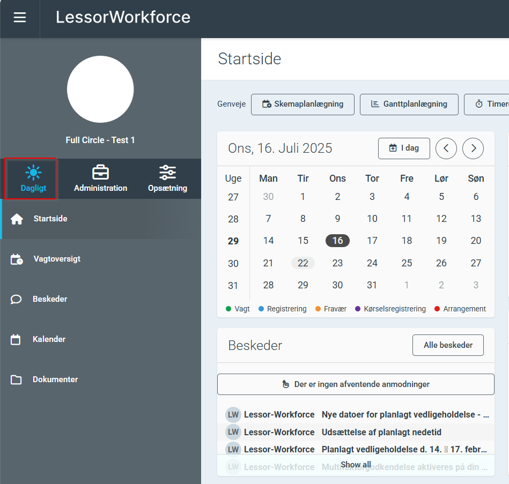Open the Ganttplanlægning shortcut
The width and height of the screenshot is (509, 484).
(x=409, y=105)
